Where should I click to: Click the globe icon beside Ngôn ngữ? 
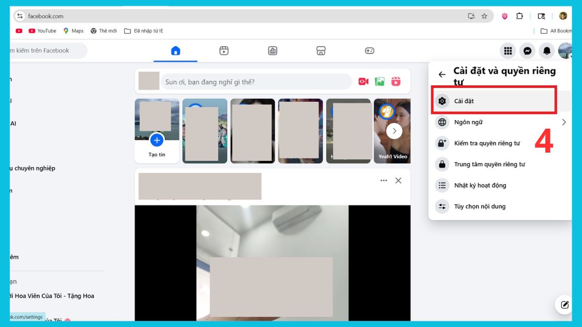[x=442, y=122]
